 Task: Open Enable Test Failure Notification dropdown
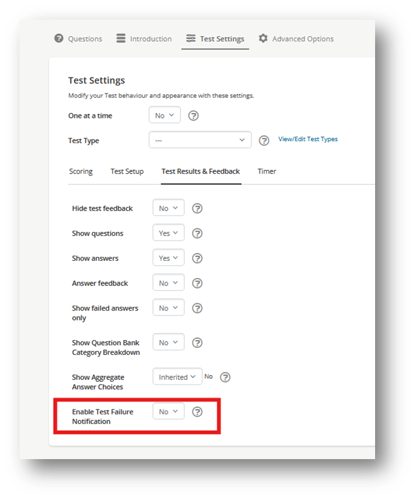click(168, 411)
